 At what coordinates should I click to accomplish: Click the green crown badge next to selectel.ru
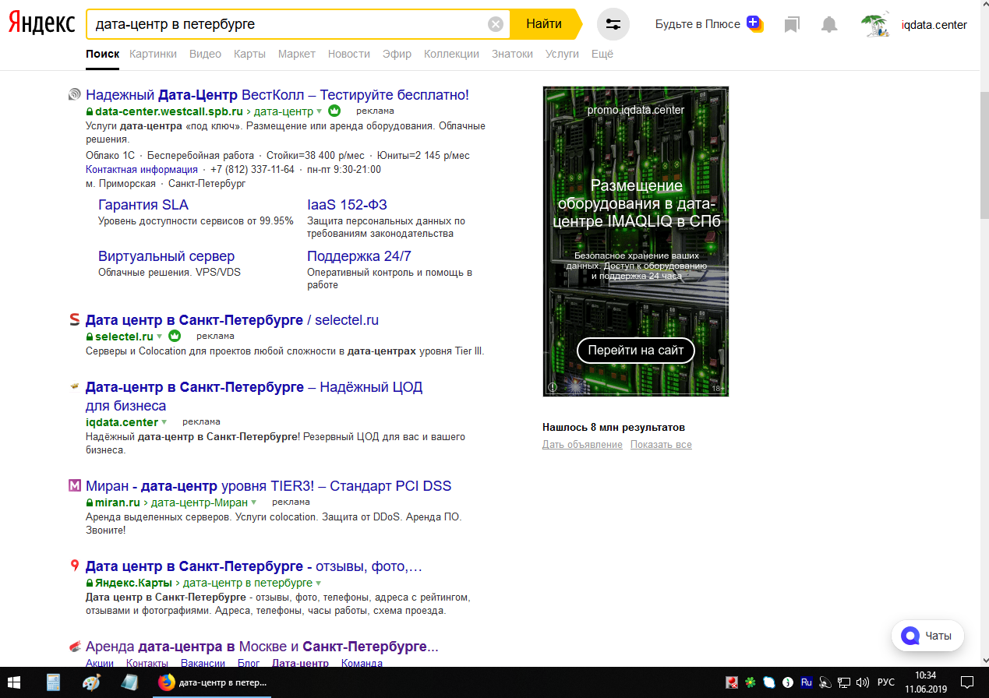(x=175, y=336)
